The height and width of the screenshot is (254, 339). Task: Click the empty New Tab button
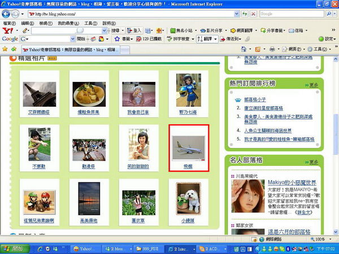(x=125, y=50)
